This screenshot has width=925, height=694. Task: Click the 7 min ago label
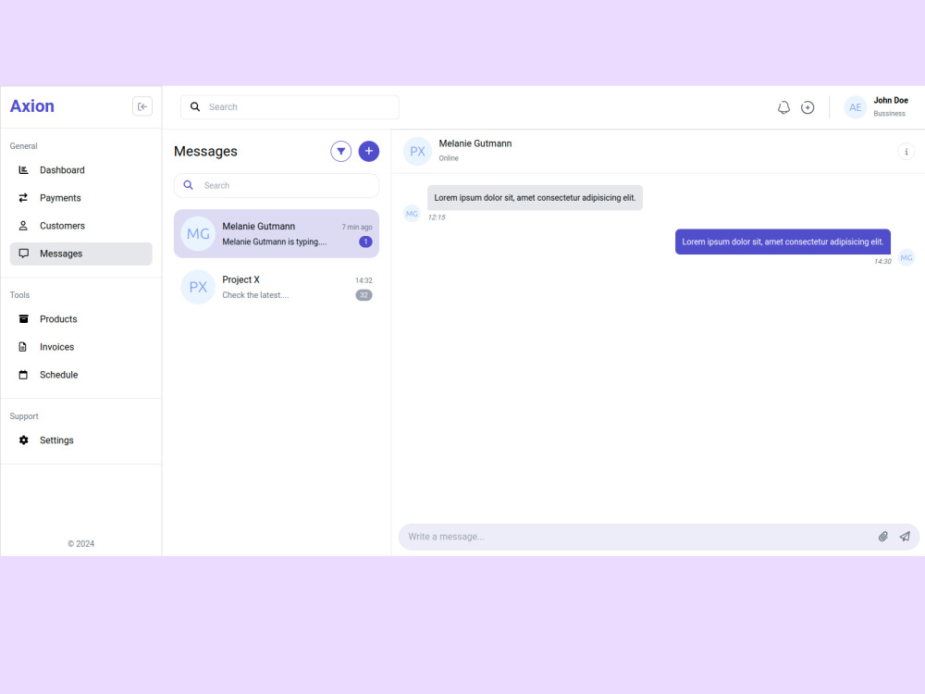point(357,228)
